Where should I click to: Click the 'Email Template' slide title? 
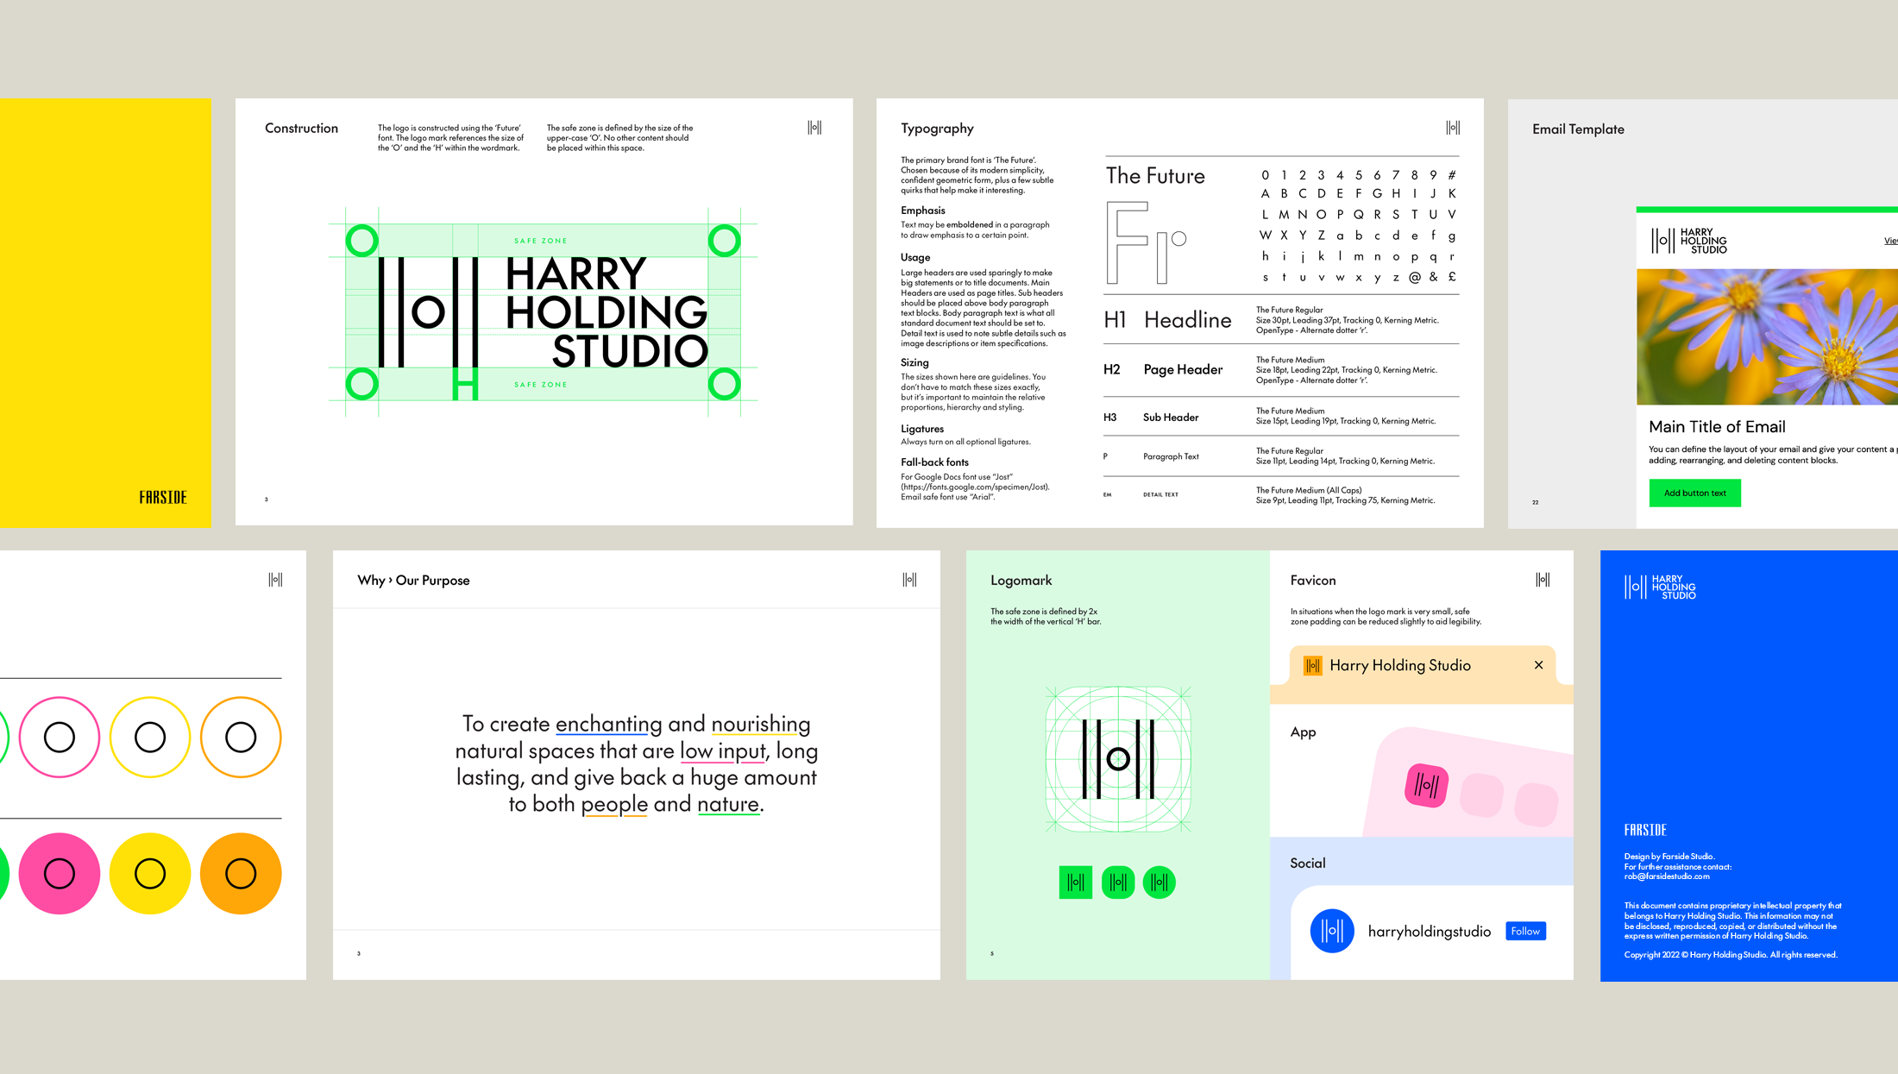coord(1578,129)
